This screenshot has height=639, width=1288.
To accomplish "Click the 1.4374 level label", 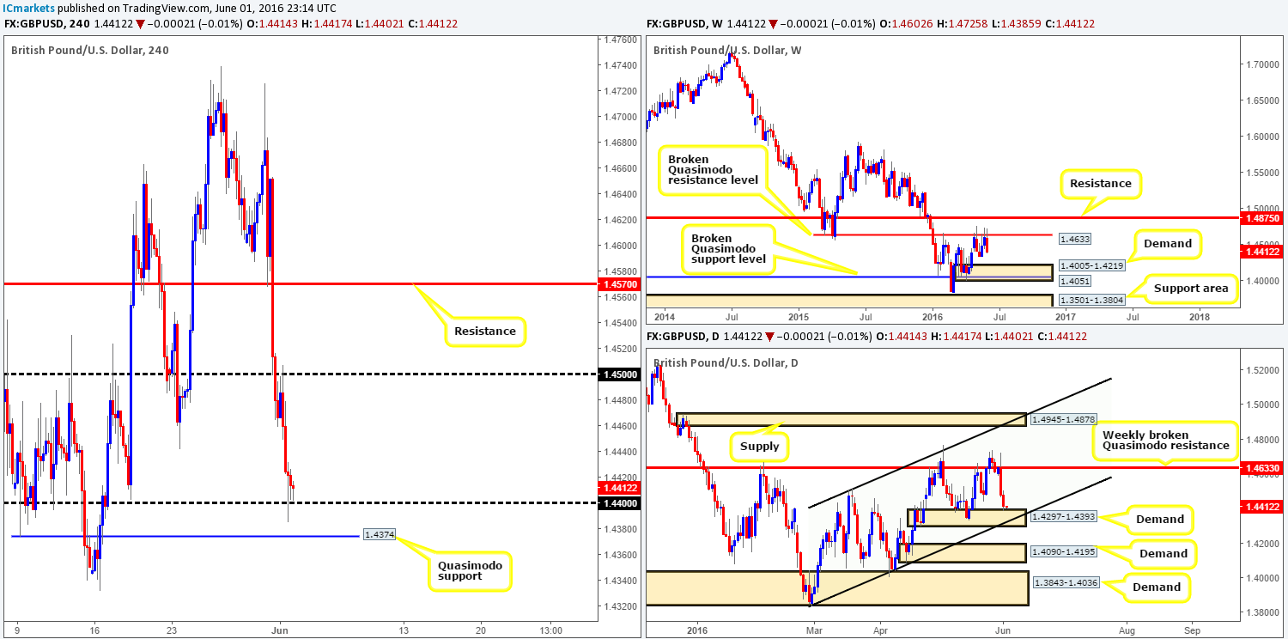I will tap(379, 532).
